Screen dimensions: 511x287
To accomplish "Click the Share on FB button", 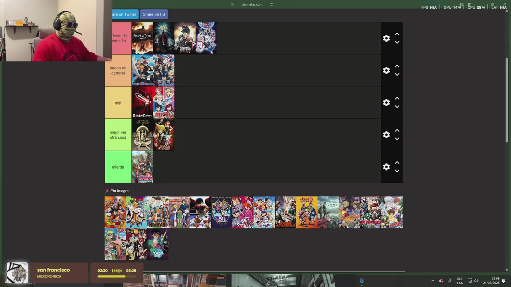I will coord(154,14).
